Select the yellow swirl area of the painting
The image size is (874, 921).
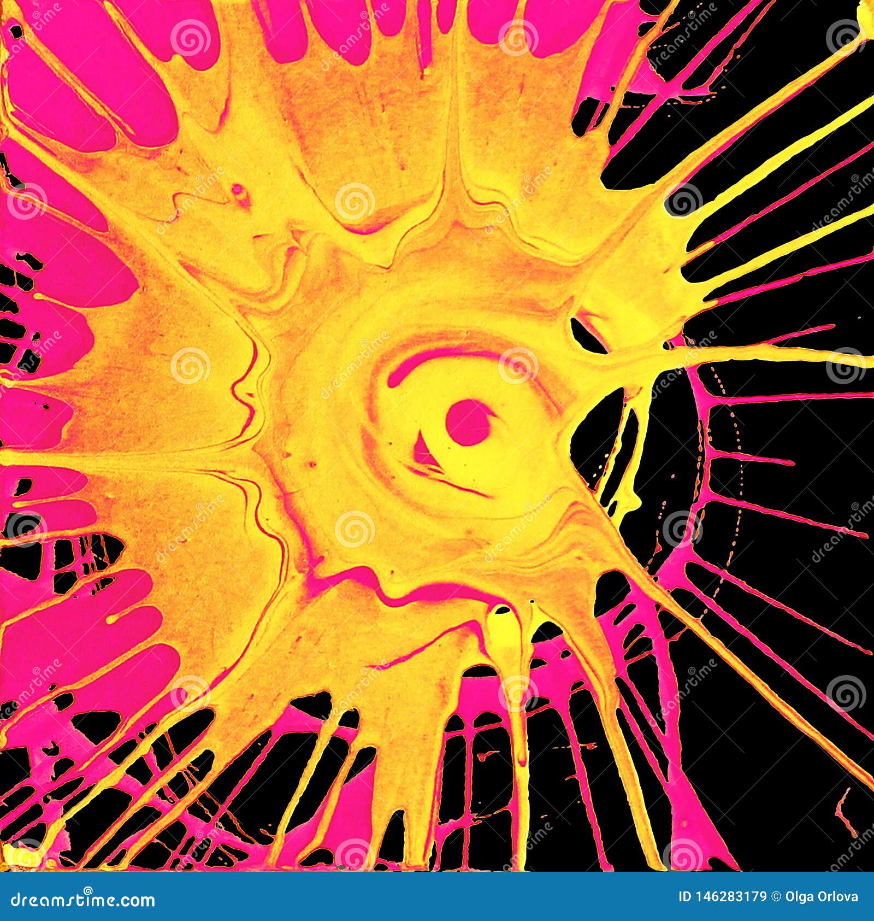point(382,328)
